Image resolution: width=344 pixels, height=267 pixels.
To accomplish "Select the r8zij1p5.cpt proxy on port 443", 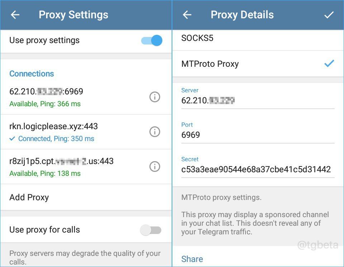I will (x=61, y=167).
